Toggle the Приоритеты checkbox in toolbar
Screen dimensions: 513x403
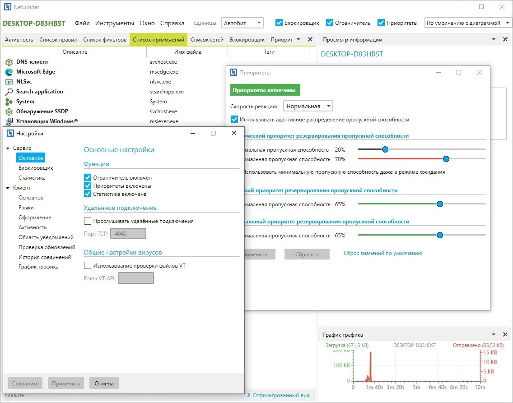click(x=381, y=23)
